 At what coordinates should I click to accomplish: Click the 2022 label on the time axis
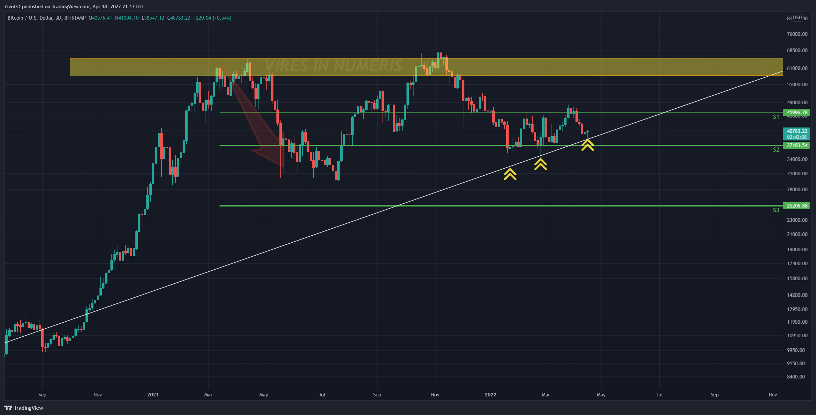click(490, 395)
